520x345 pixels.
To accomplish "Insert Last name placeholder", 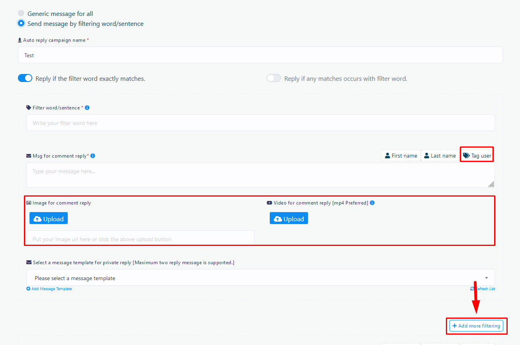I will tap(440, 156).
